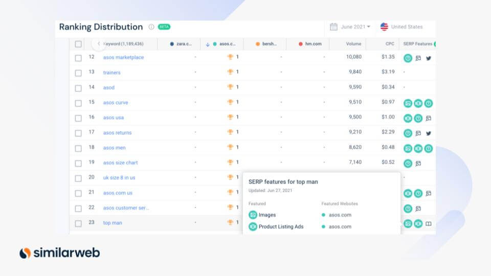Image resolution: width=491 pixels, height=276 pixels.
Task: Select checkbox for asos usa row
Action: [x=78, y=118]
